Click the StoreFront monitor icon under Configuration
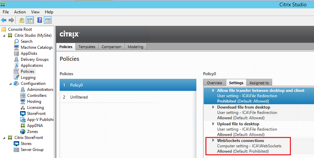Image resolution: width=314 pixels, height=158 pixels. tap(23, 114)
